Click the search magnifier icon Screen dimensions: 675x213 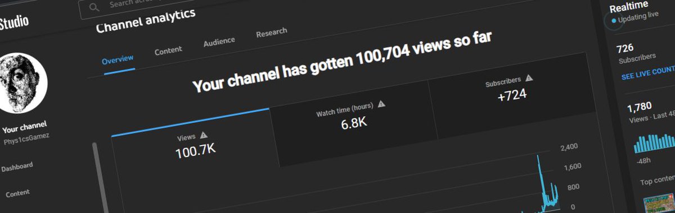(94, 7)
